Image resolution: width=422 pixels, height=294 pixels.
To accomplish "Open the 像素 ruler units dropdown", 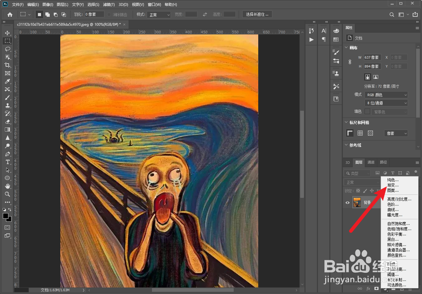I will coord(396,133).
